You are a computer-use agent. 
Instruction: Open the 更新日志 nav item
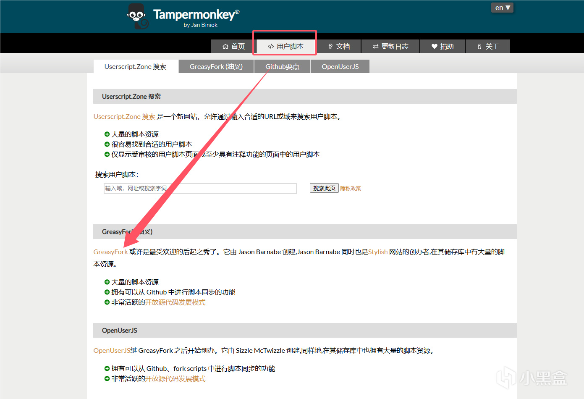click(390, 46)
